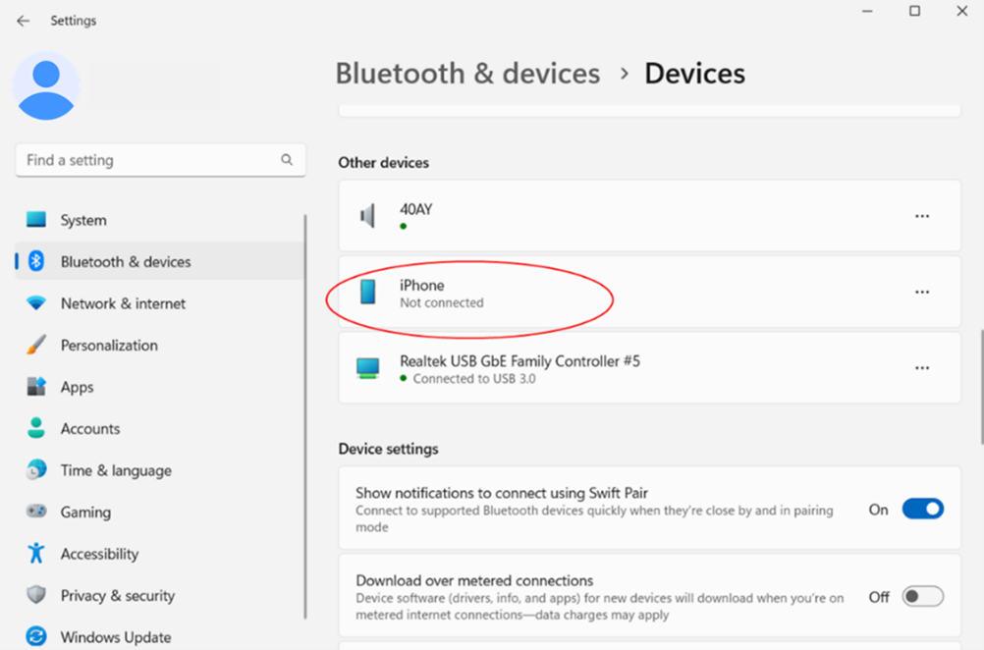Turn off Swift Pair notifications toggle
984x650 pixels.
922,510
